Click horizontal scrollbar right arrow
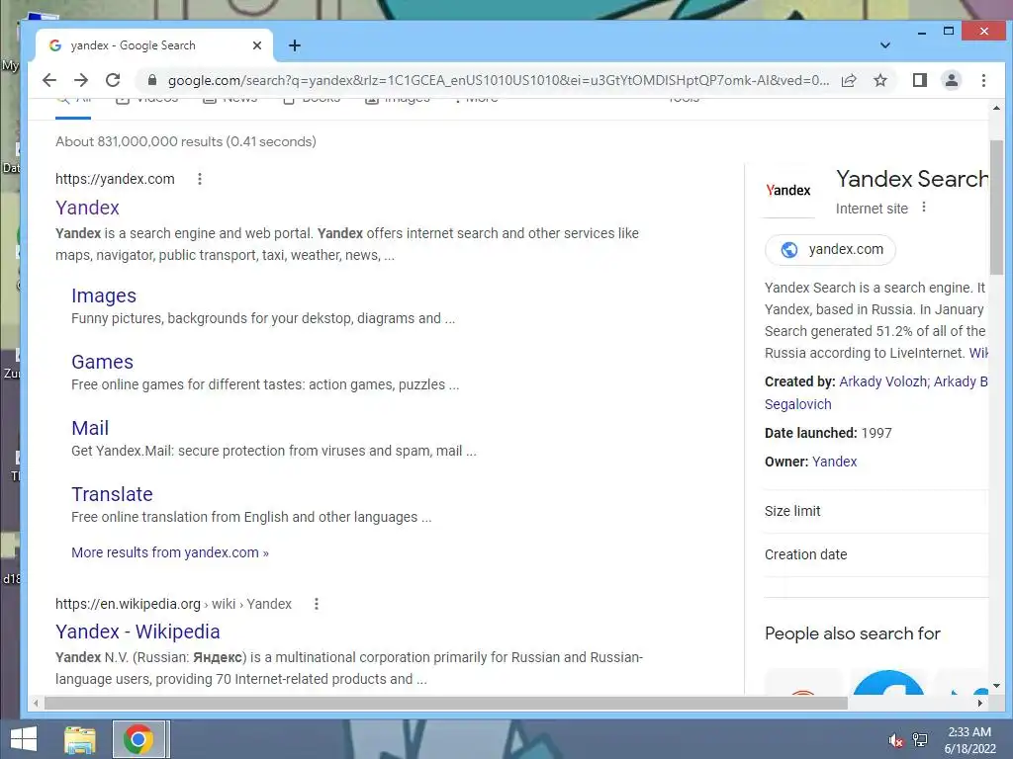Screen dimensions: 1013x759 [980, 703]
